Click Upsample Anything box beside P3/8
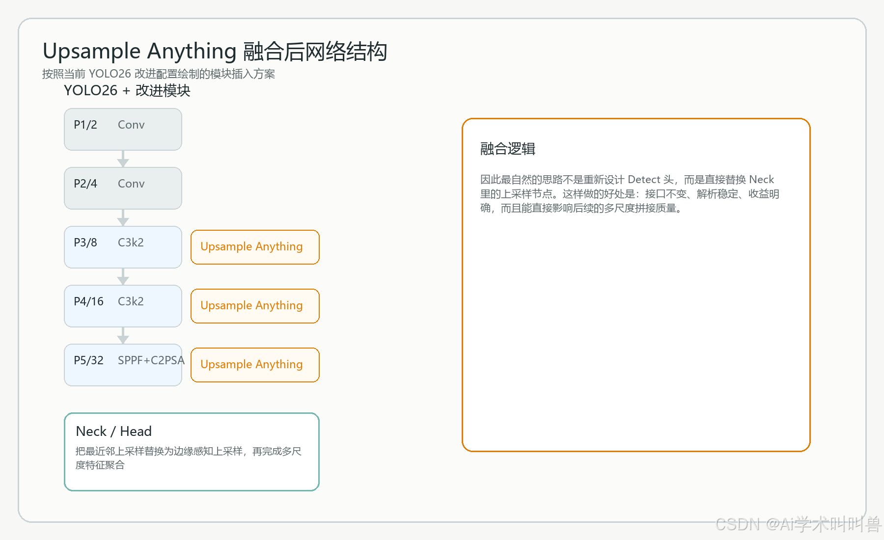884x540 pixels. [x=255, y=247]
